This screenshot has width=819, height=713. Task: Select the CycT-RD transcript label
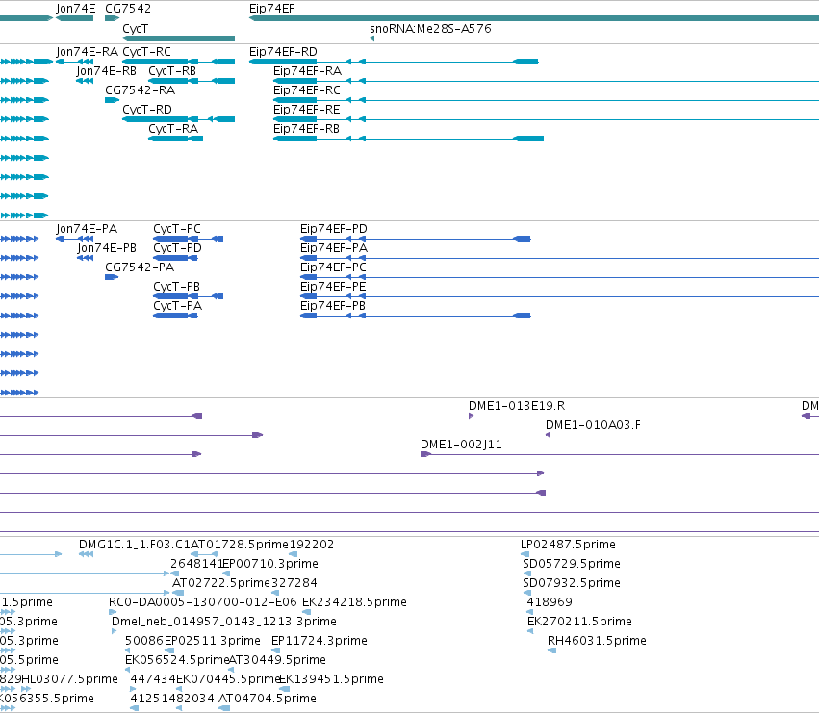click(x=147, y=110)
